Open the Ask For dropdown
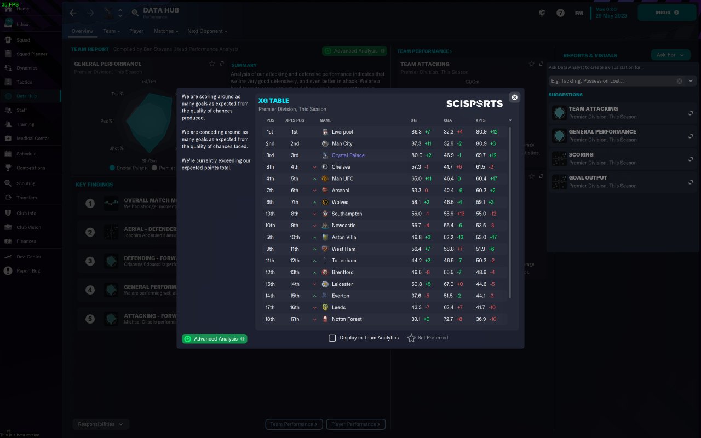The height and width of the screenshot is (438, 701). point(670,55)
